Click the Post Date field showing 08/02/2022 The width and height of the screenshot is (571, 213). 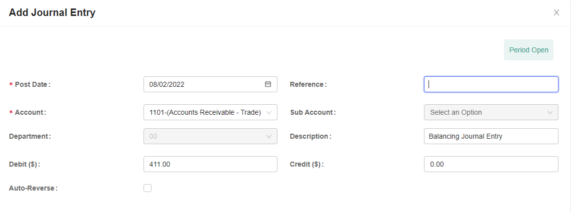(210, 84)
